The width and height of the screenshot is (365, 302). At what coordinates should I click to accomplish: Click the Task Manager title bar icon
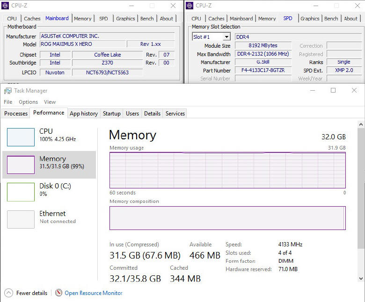(7, 91)
